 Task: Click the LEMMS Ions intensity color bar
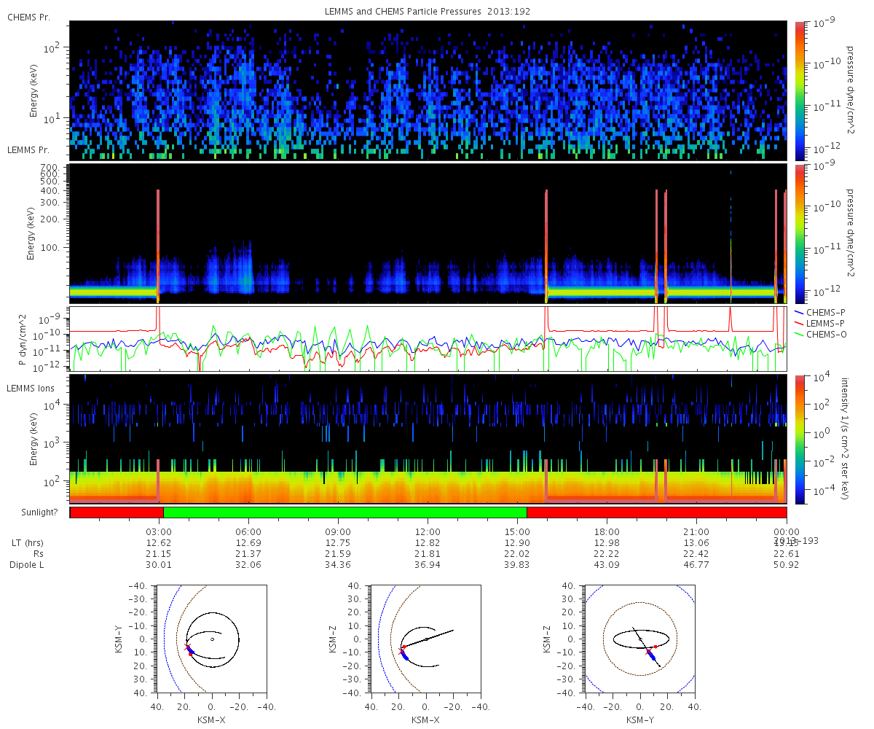pyautogui.click(x=799, y=439)
